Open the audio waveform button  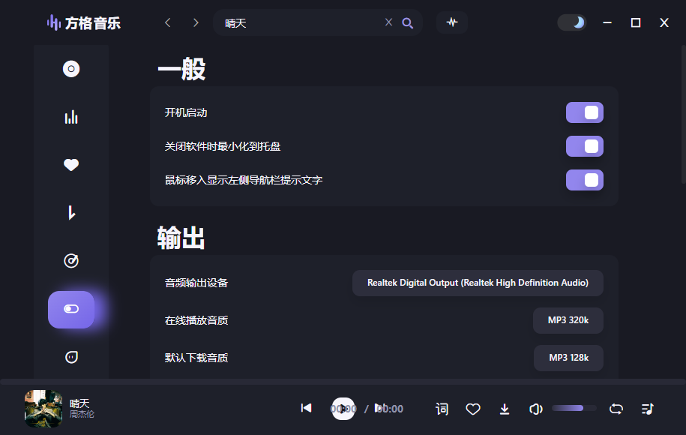[452, 22]
